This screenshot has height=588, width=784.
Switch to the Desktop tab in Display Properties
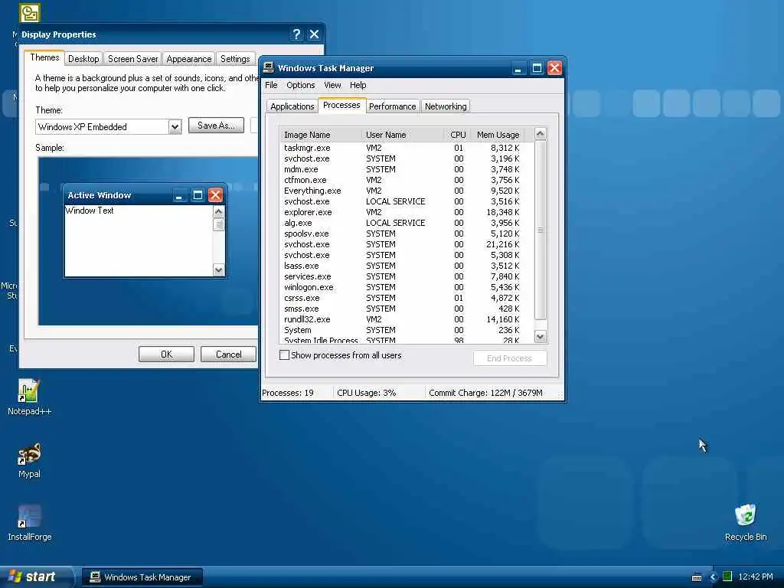click(83, 59)
